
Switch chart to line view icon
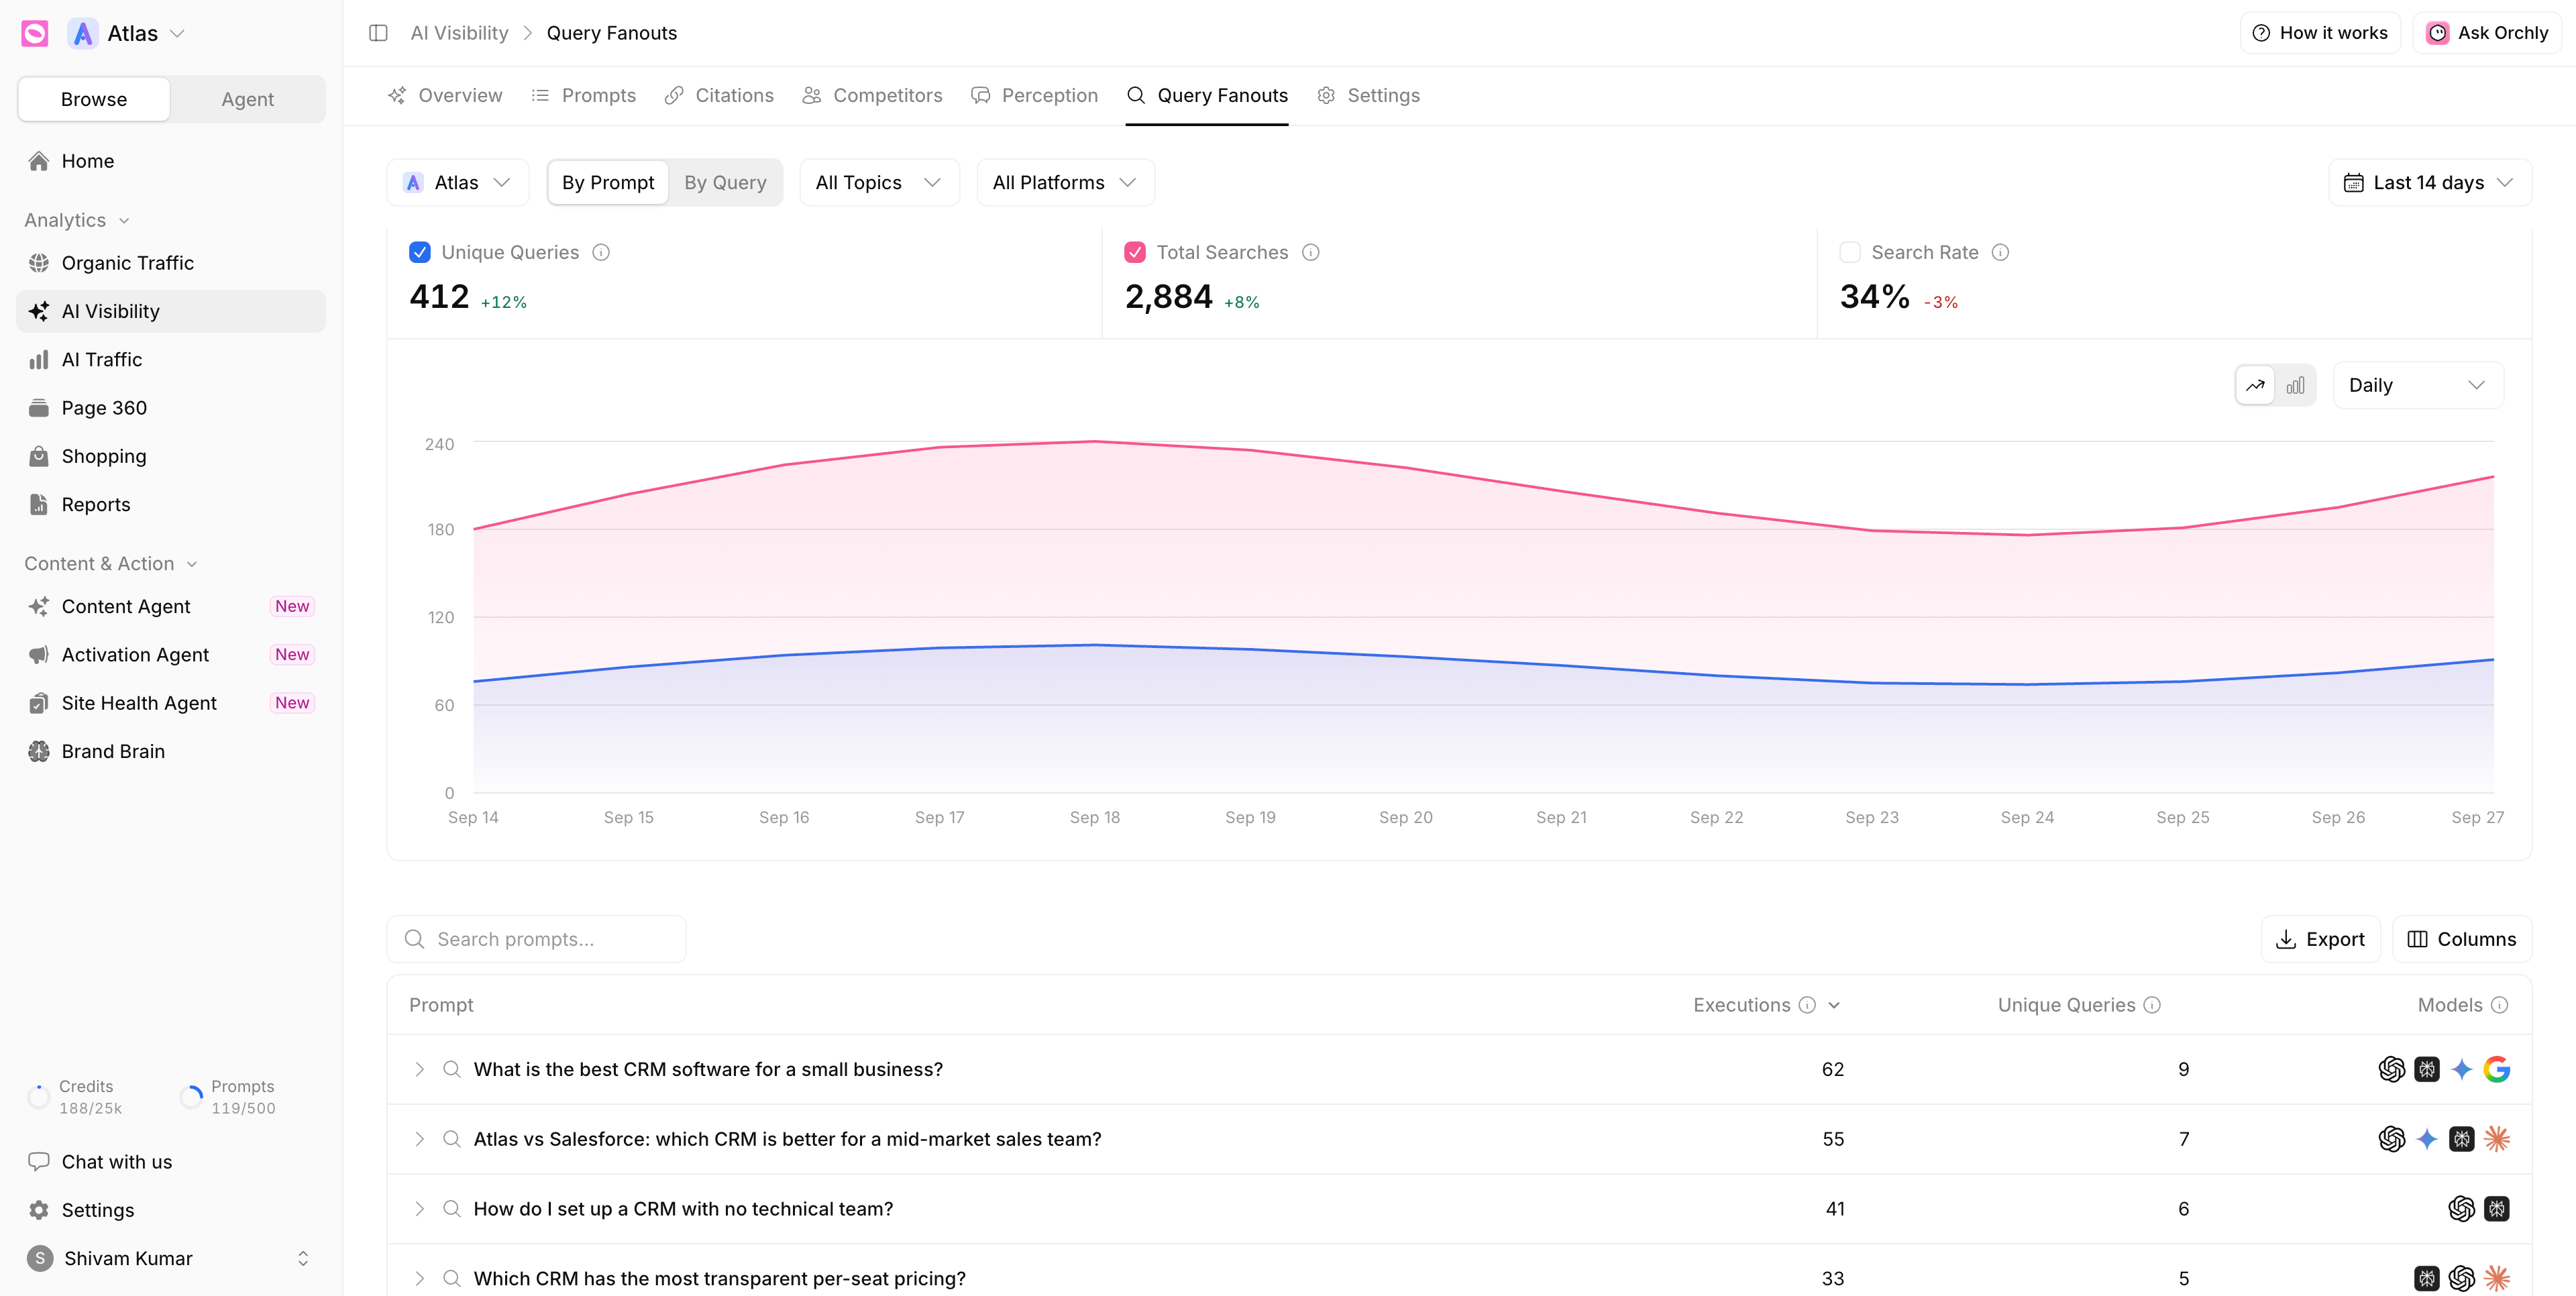pyautogui.click(x=2255, y=385)
